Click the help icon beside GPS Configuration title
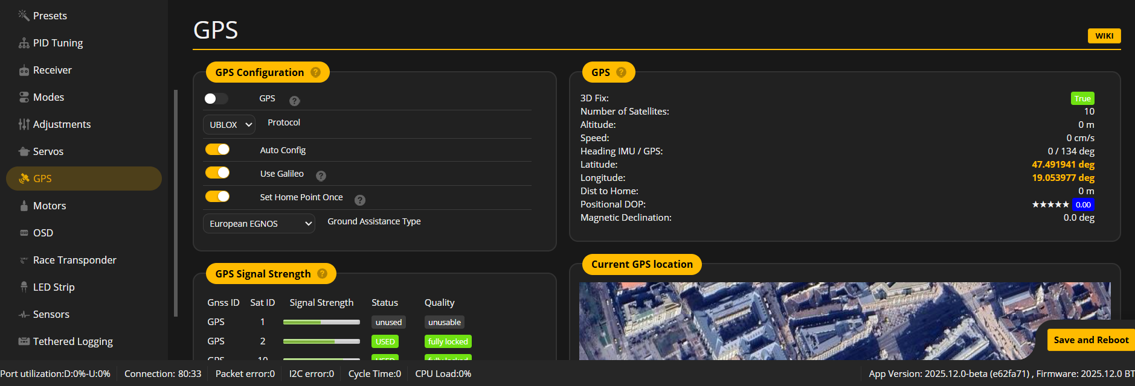Viewport: 1135px width, 386px height. pyautogui.click(x=315, y=72)
